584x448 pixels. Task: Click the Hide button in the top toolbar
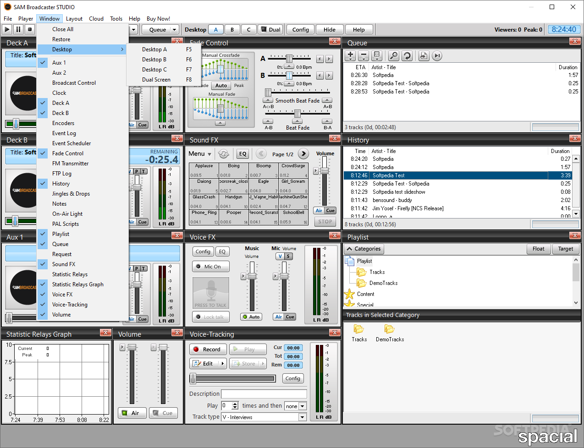[x=330, y=30]
